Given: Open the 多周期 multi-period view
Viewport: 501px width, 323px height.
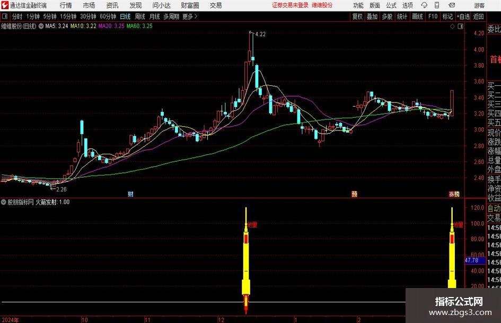Looking at the screenshot, I should 171,16.
